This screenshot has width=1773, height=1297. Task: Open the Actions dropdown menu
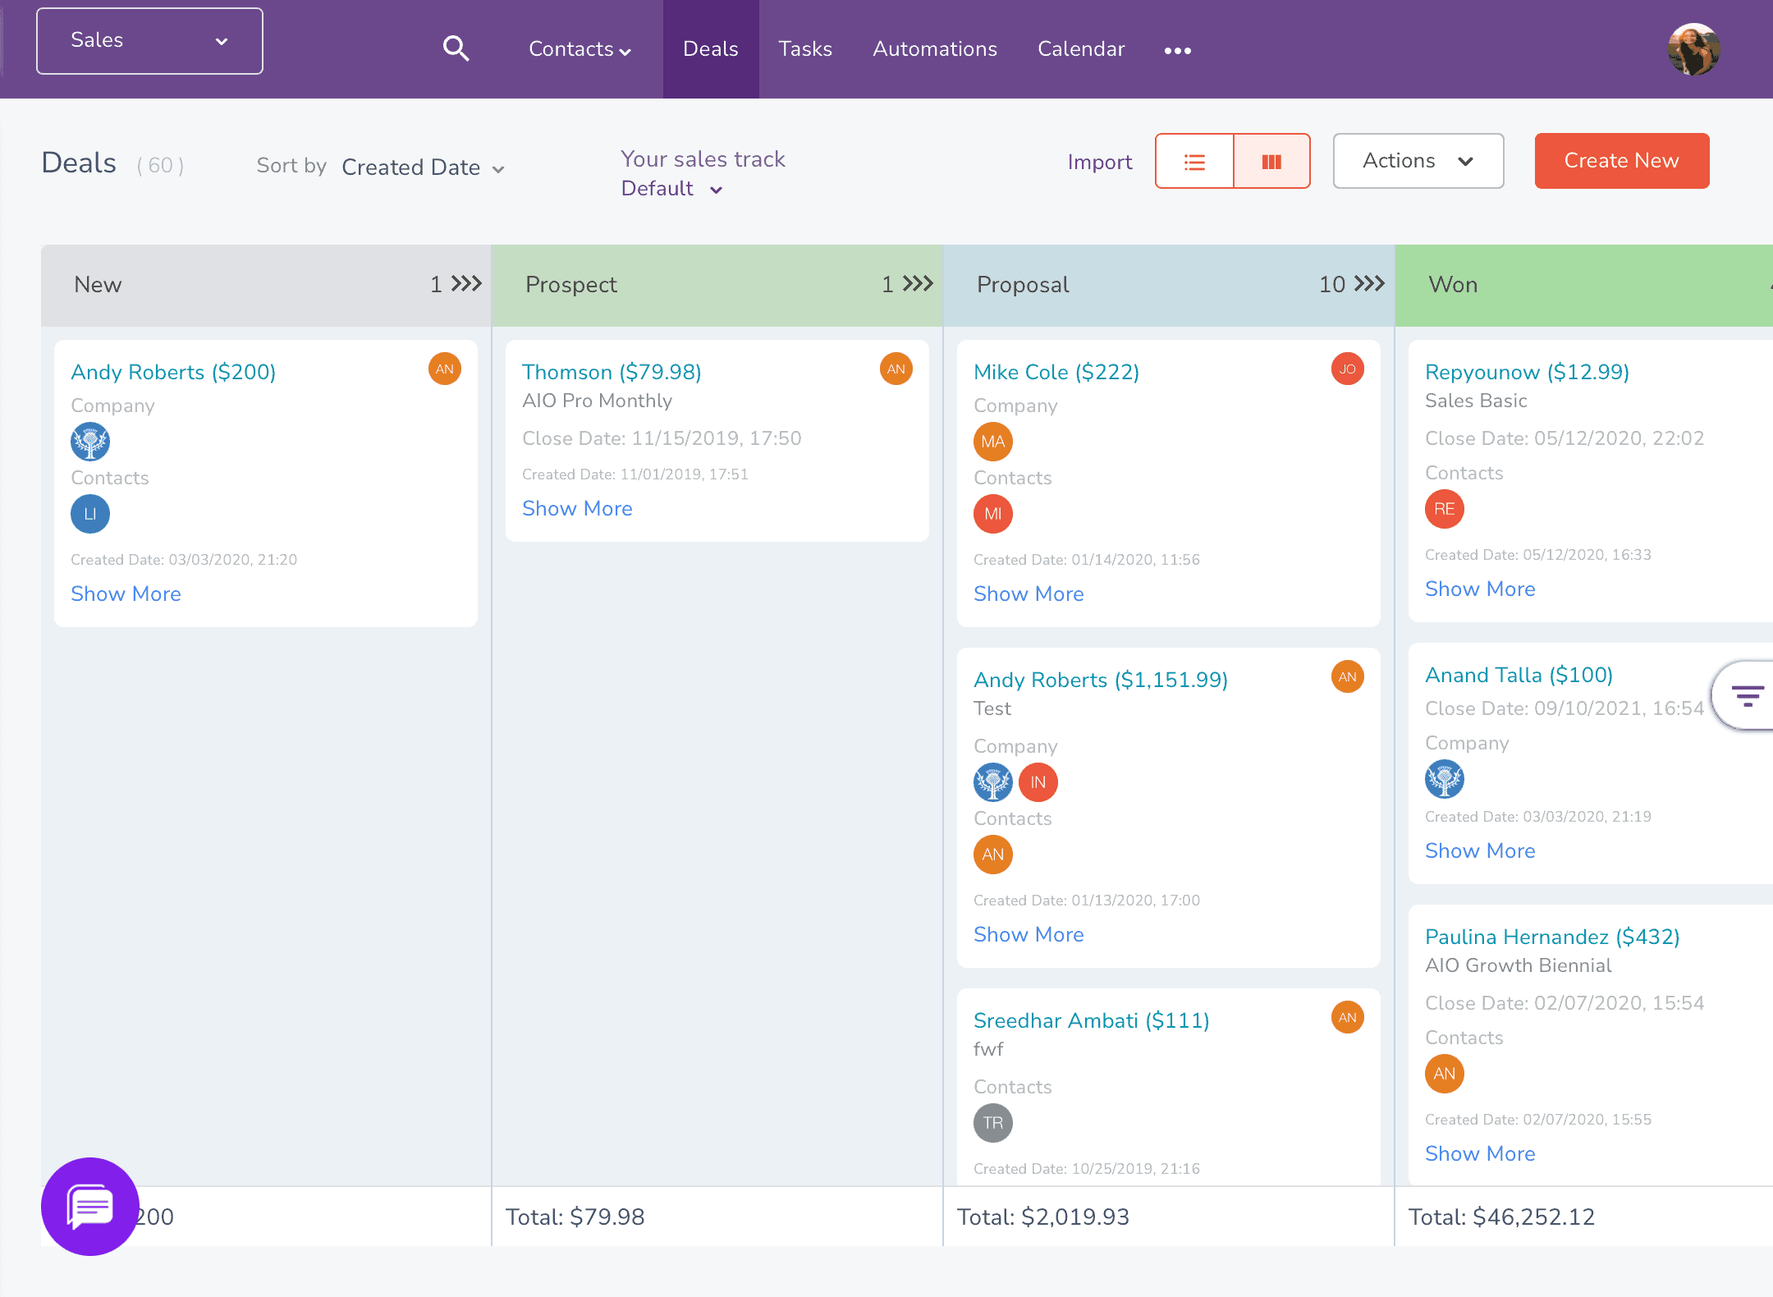tap(1417, 161)
